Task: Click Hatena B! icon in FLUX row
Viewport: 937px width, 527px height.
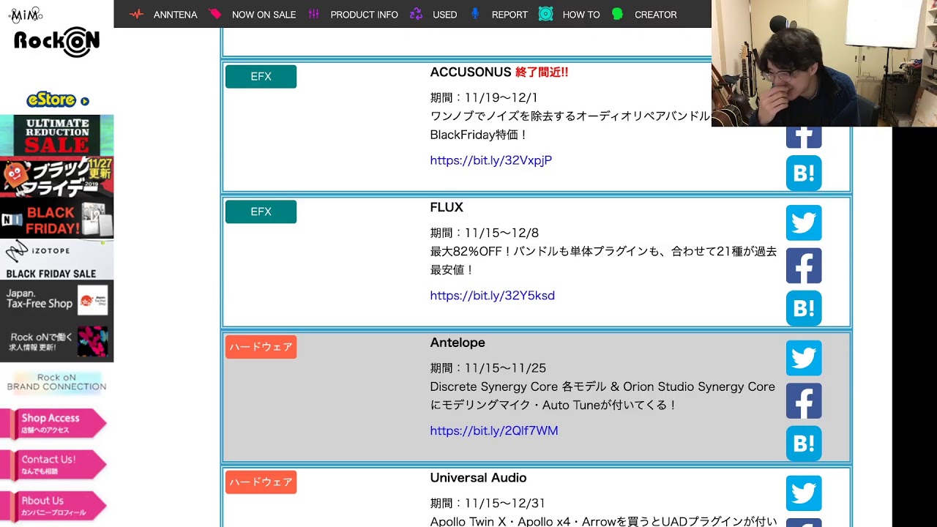Action: pos(804,308)
